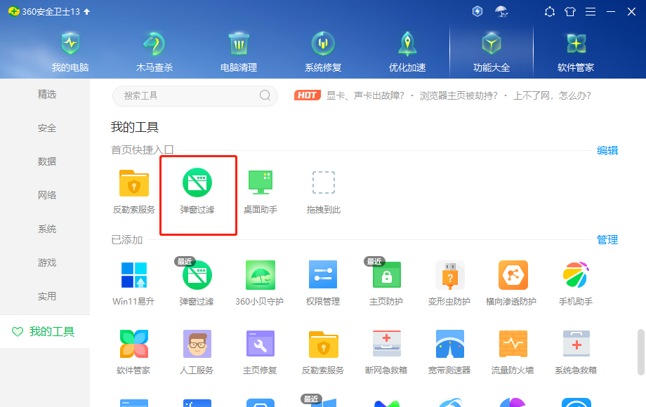
Task: Open 宽带测速器 tool
Action: [449, 352]
